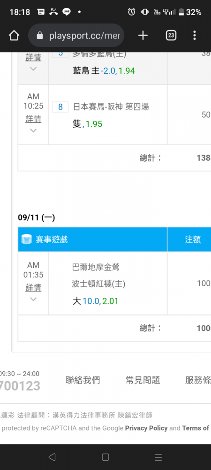Open a new tab with plus icon

143,36
